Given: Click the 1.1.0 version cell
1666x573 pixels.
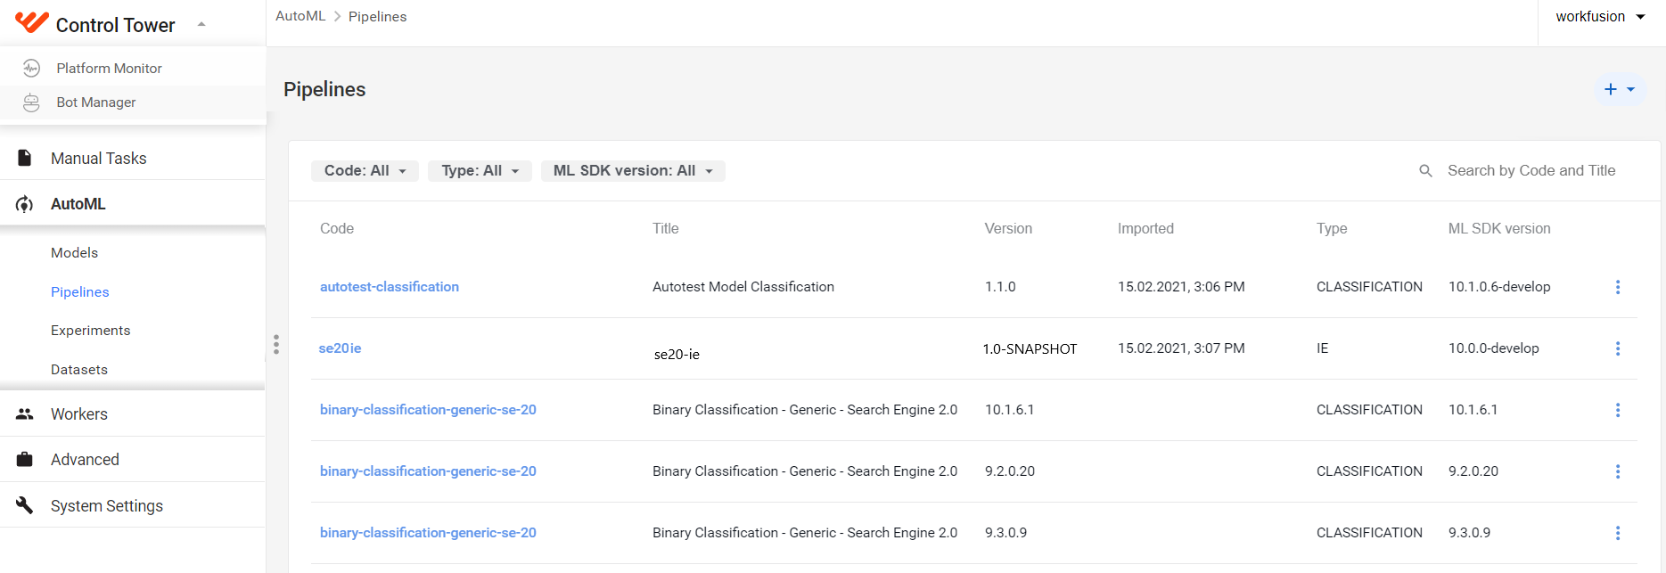Looking at the screenshot, I should coord(1000,287).
